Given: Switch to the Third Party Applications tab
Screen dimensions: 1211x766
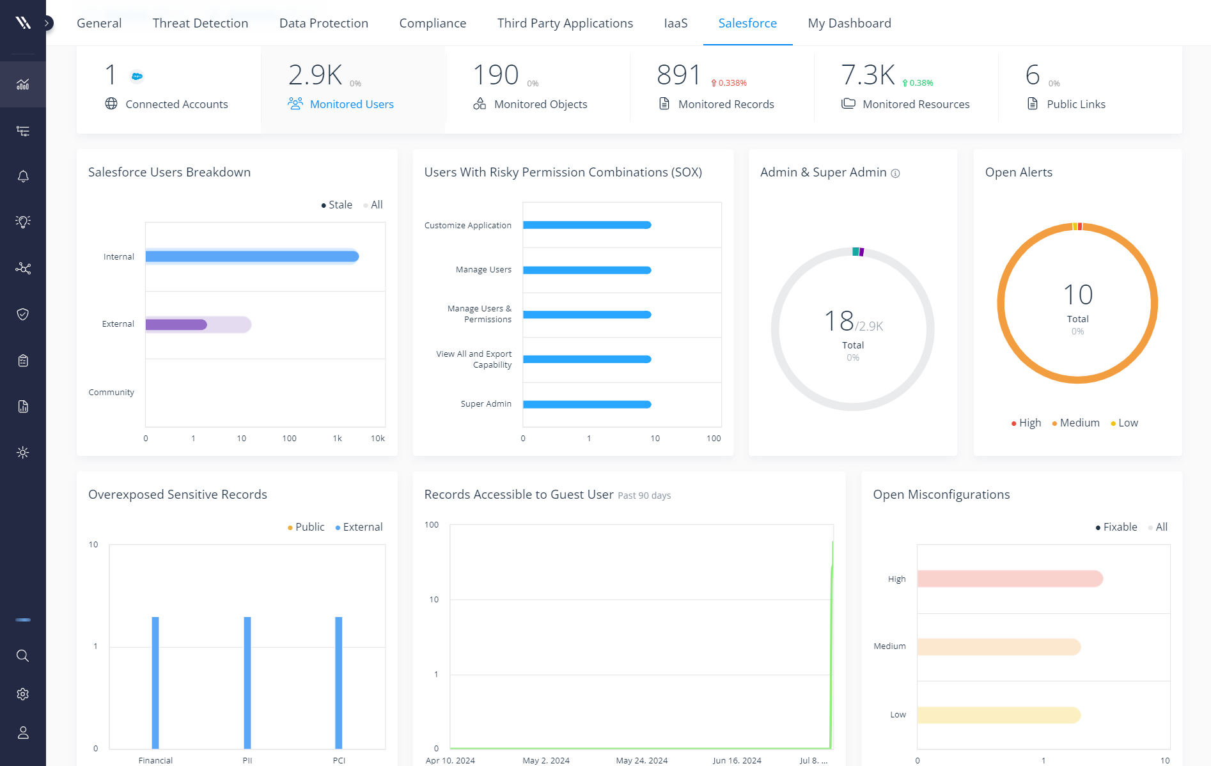Looking at the screenshot, I should [565, 23].
